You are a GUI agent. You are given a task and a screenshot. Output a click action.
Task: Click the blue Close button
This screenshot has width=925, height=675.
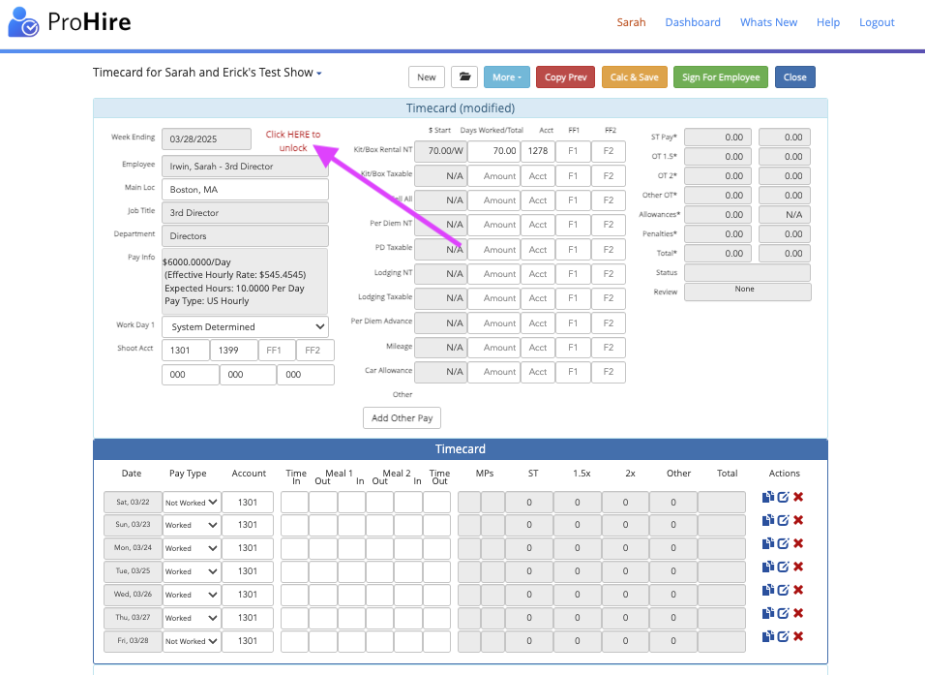[794, 77]
